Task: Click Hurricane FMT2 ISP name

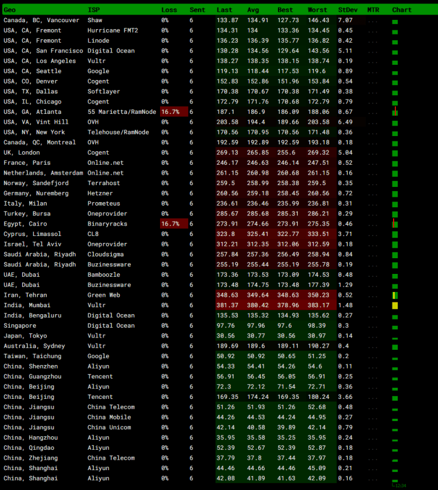Action: [x=113, y=30]
